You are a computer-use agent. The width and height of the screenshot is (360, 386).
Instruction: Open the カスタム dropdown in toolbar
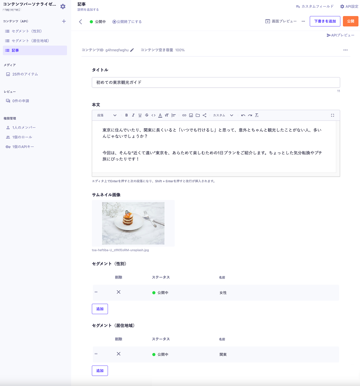point(223,115)
